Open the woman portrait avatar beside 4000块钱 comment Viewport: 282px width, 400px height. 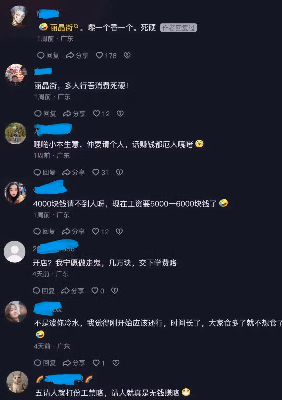coord(15,192)
